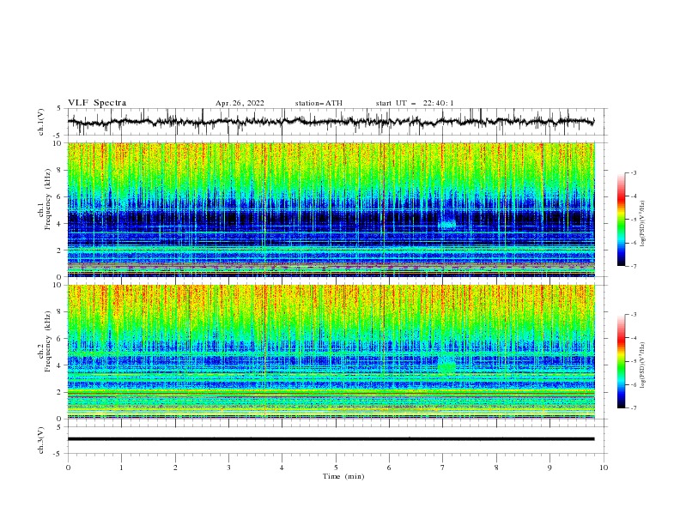This screenshot has height=525, width=680.
Task: Click time axis tick label "4"
Action: point(282,468)
